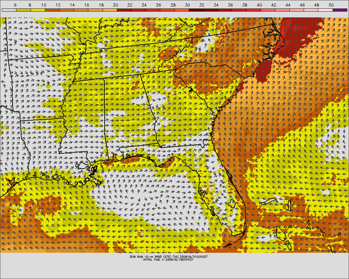Select the legend label "46"

click(x=302, y=5)
